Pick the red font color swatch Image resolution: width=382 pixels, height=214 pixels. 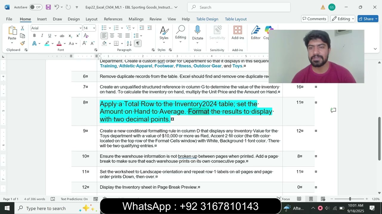click(x=59, y=43)
